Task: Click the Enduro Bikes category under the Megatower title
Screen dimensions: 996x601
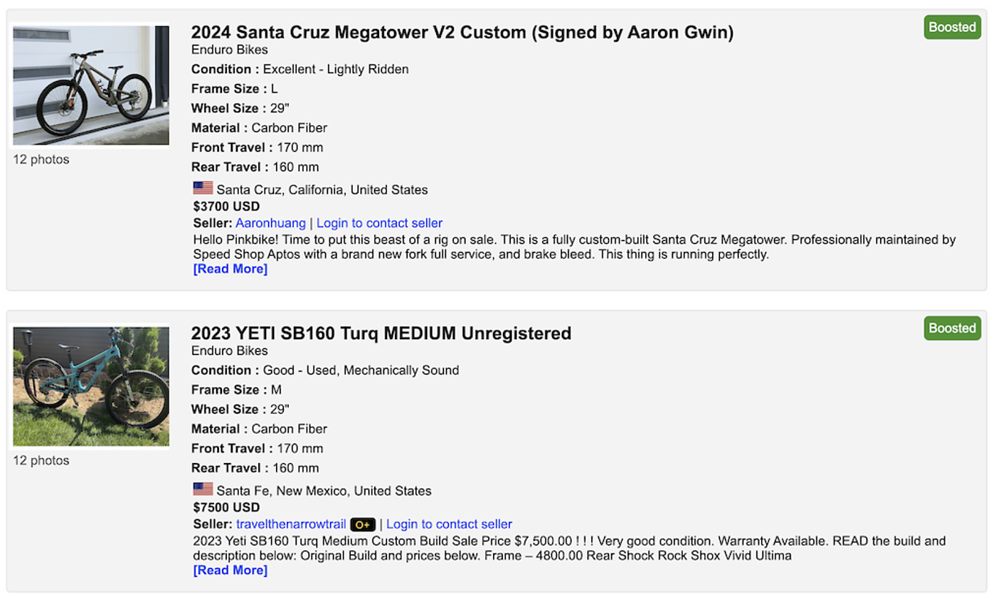Action: point(229,50)
